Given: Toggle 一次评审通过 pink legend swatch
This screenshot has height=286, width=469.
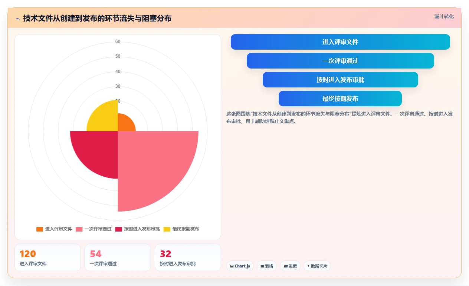Looking at the screenshot, I should 79,229.
